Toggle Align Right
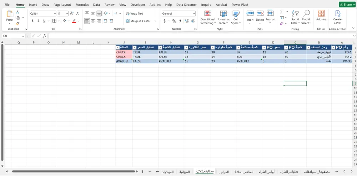Image resolution: width=357 pixels, height=176 pixels. tap(99, 21)
